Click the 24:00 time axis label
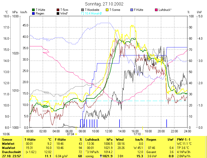Screen dimensions: 207x158 pos(187,131)
